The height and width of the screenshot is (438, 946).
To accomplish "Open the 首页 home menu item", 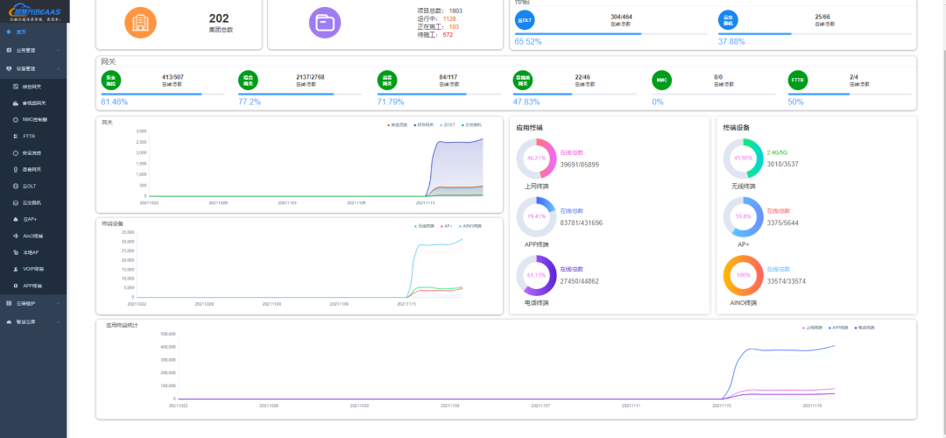I will click(x=34, y=32).
